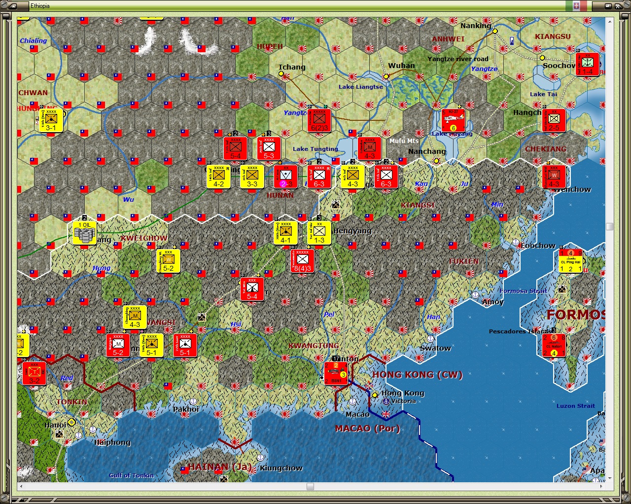Viewport: 631px width, 504px height.
Task: Select the red 5-3 infantry army
Action: (269, 148)
